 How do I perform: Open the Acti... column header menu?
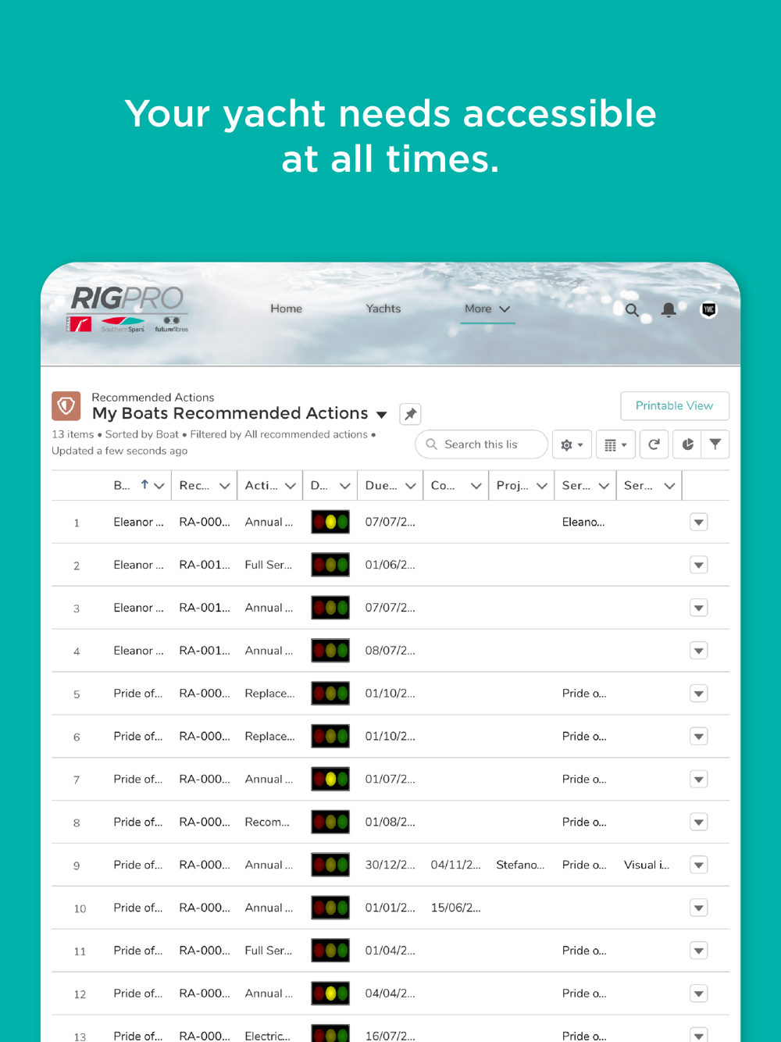pos(291,486)
